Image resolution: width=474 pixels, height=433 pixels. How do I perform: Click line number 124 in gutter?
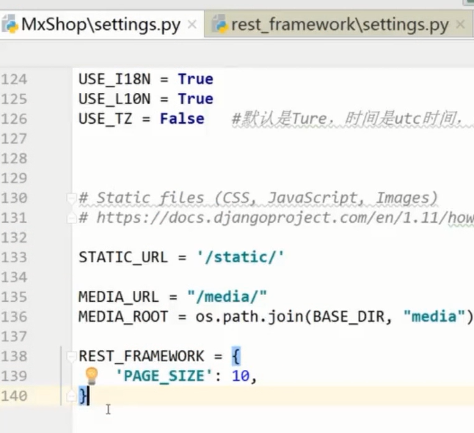[14, 79]
